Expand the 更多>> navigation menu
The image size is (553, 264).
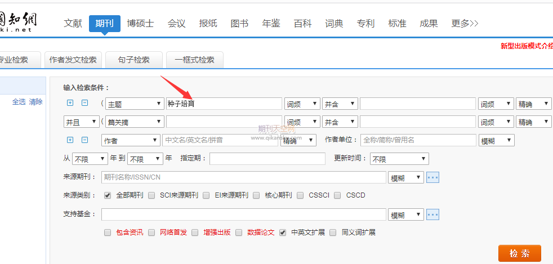click(465, 23)
